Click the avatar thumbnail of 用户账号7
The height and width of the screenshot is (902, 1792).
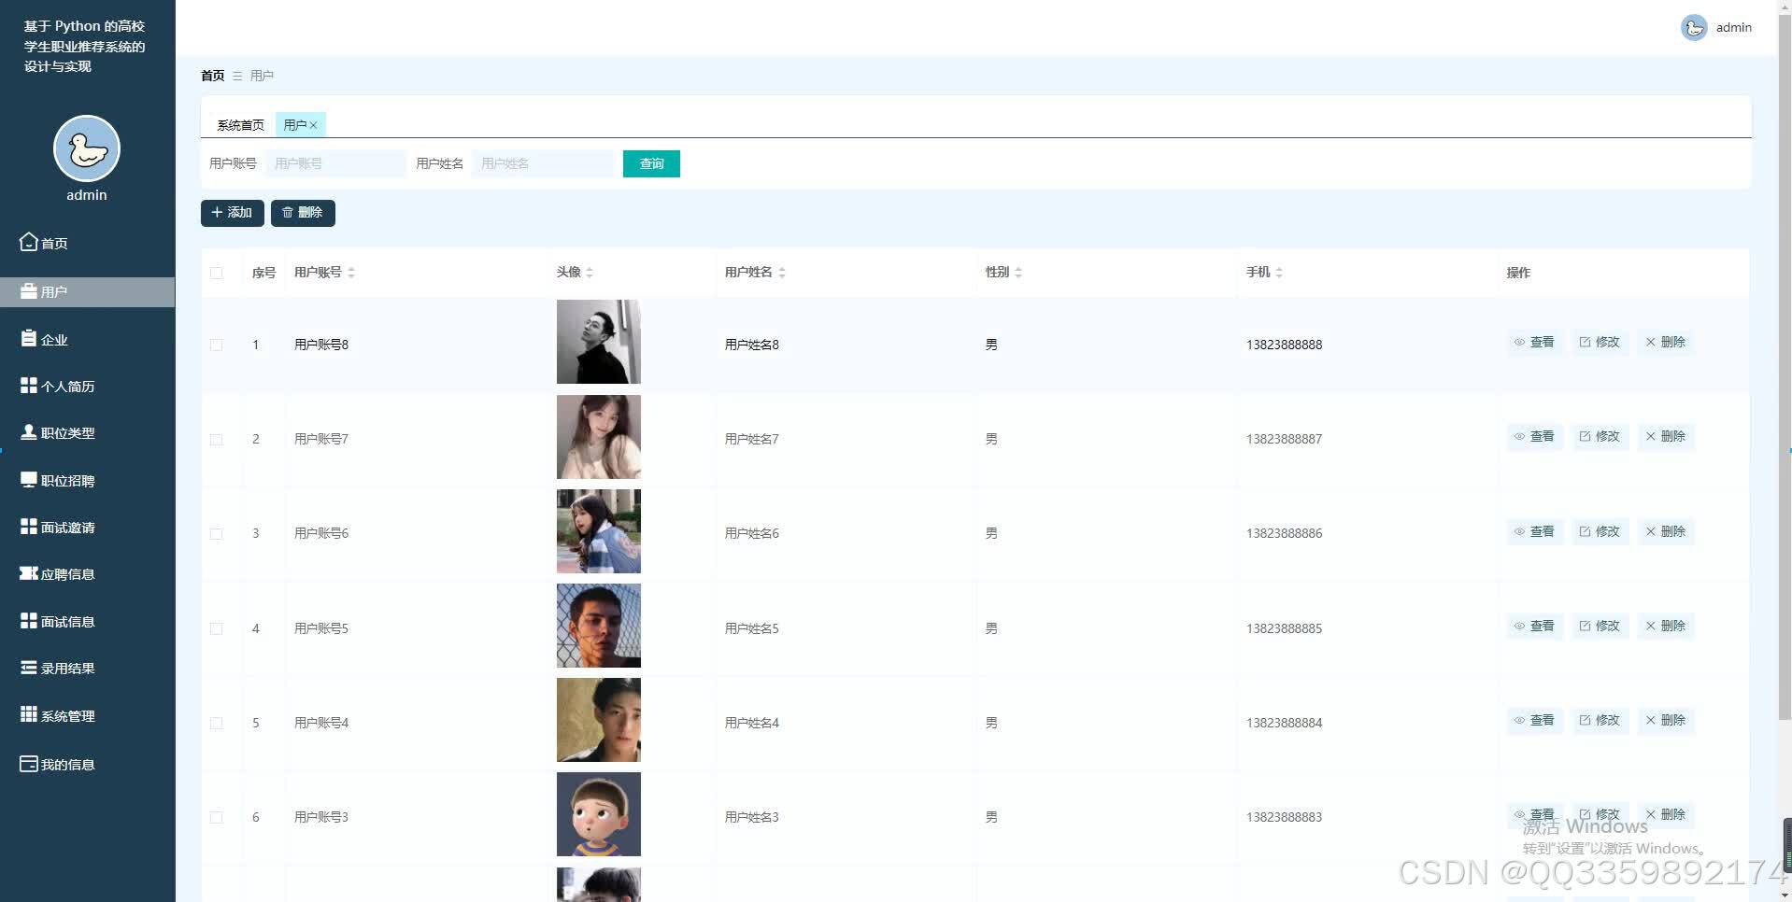(x=598, y=436)
